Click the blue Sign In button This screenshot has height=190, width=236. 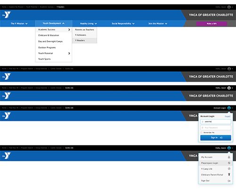click(216, 138)
